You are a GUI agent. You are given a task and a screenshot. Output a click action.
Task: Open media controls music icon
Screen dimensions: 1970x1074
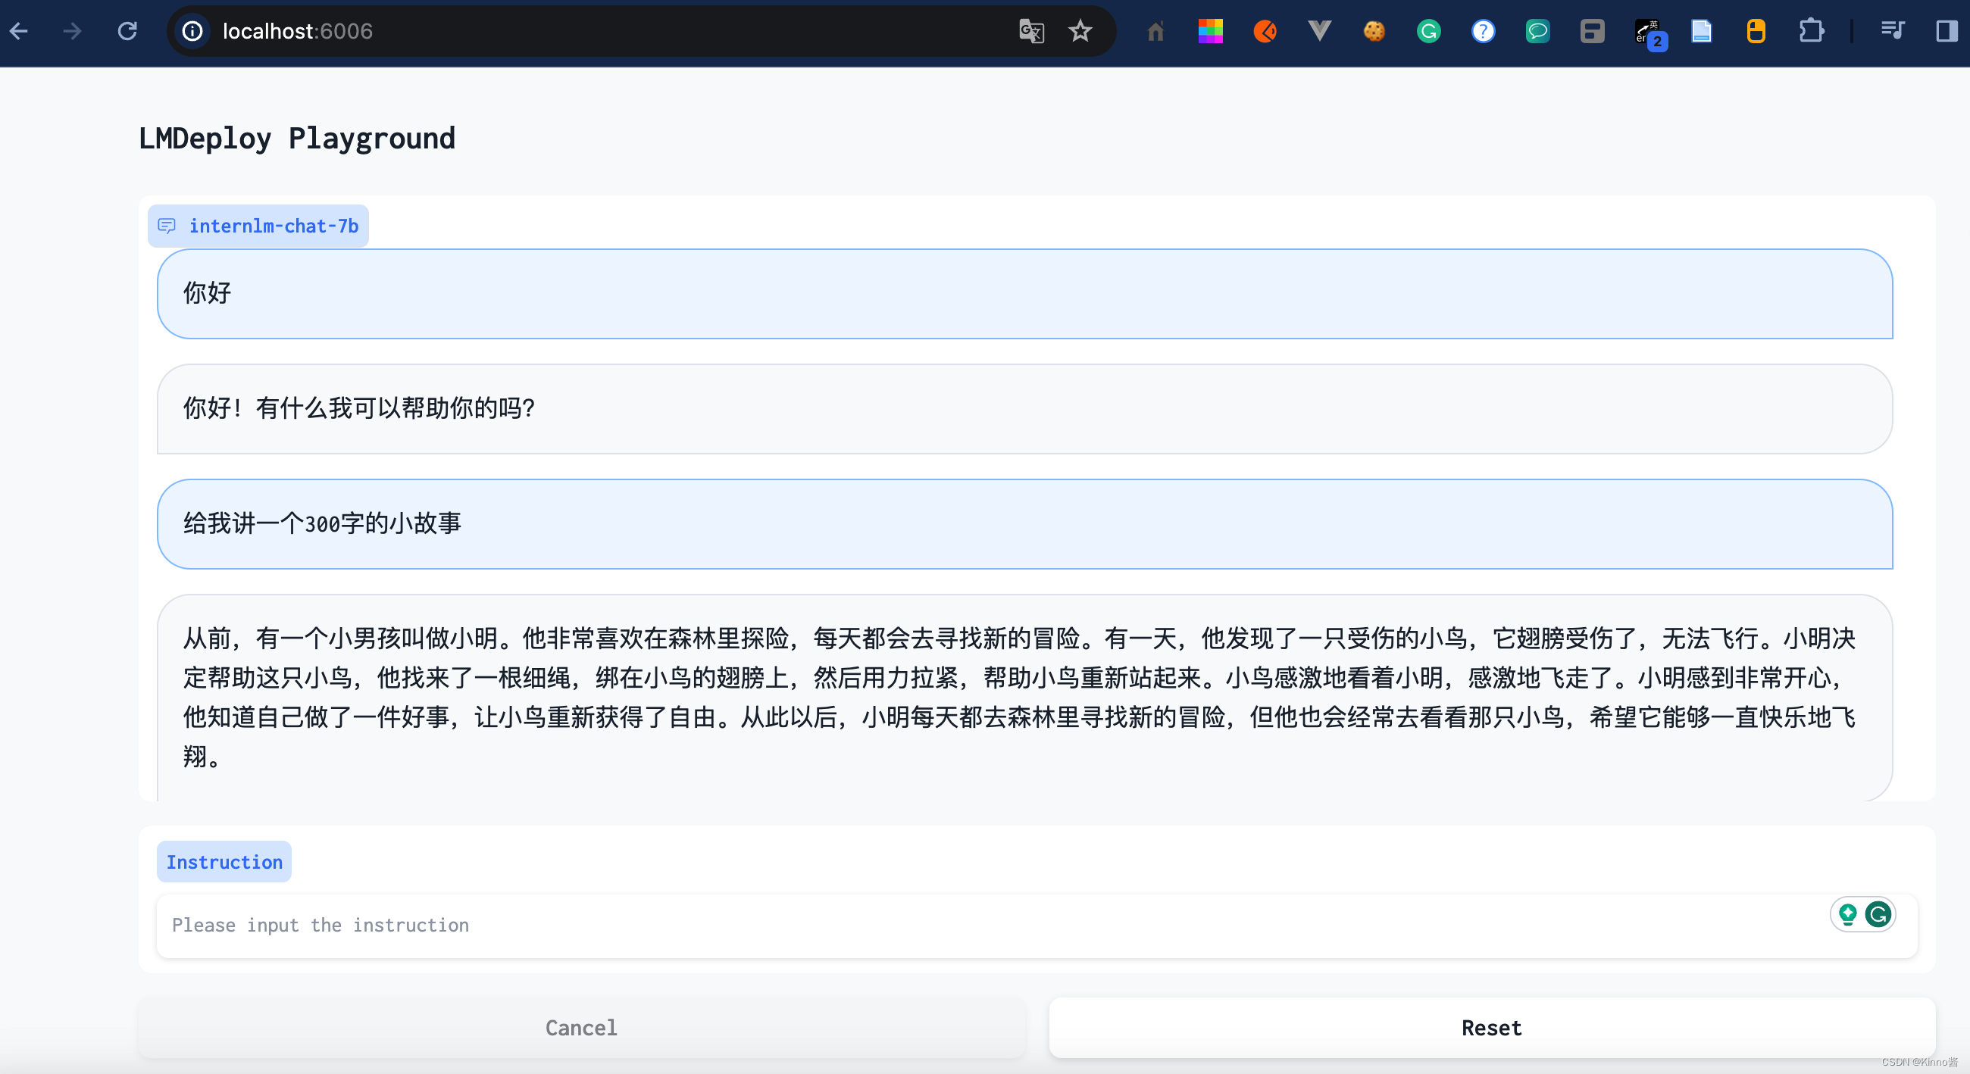click(1892, 31)
